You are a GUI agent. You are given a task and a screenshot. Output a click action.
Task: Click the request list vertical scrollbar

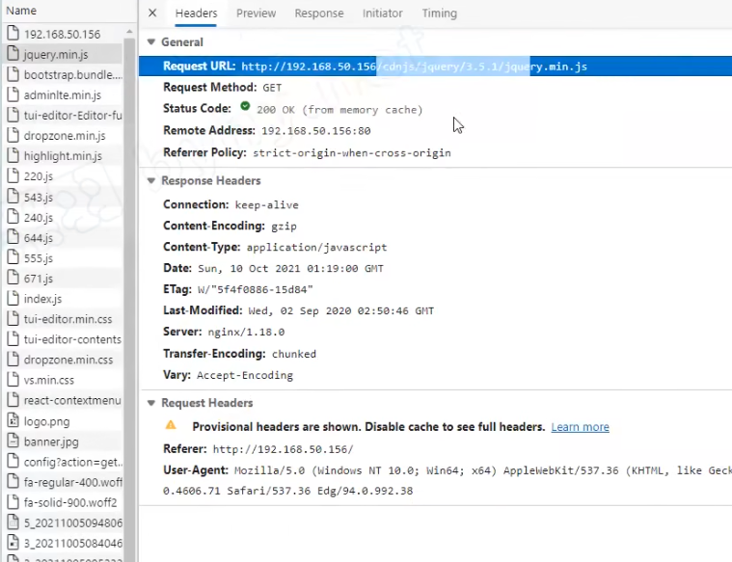pyautogui.click(x=129, y=299)
